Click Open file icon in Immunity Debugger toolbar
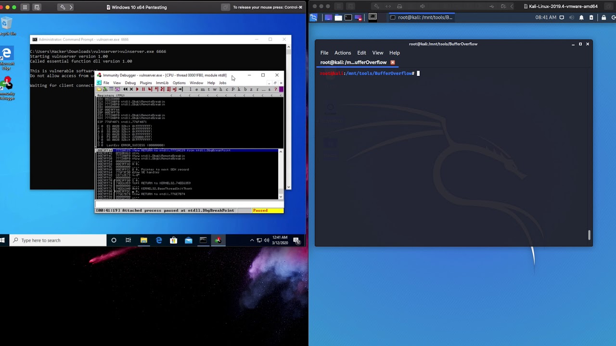The height and width of the screenshot is (346, 616). [99, 89]
